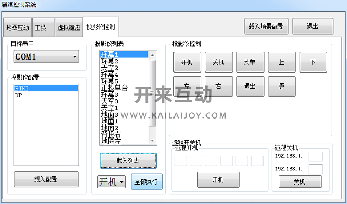Image resolution: width=347 pixels, height=204 pixels.
Task: Select 正投单台 in projector list
Action: tap(124, 88)
